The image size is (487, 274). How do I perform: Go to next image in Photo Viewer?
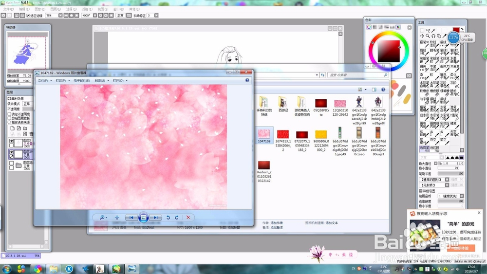point(155,218)
